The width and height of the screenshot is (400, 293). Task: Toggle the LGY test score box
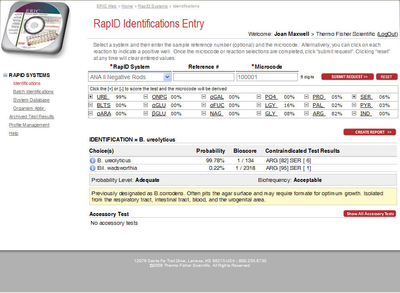[259, 105]
